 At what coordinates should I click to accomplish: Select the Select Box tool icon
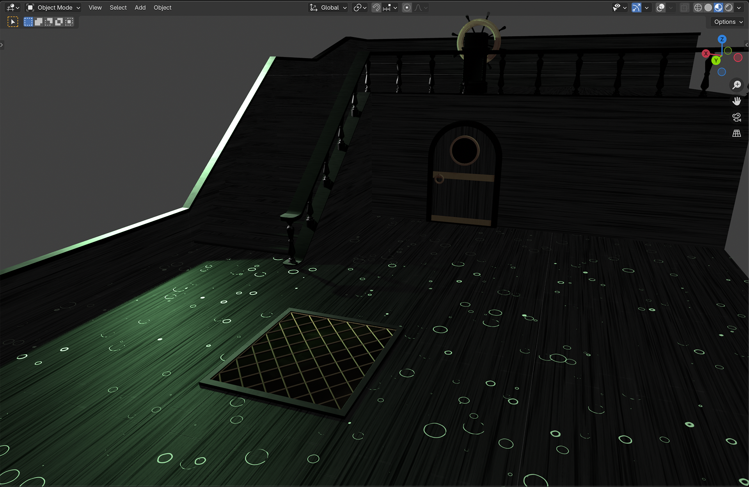point(13,22)
